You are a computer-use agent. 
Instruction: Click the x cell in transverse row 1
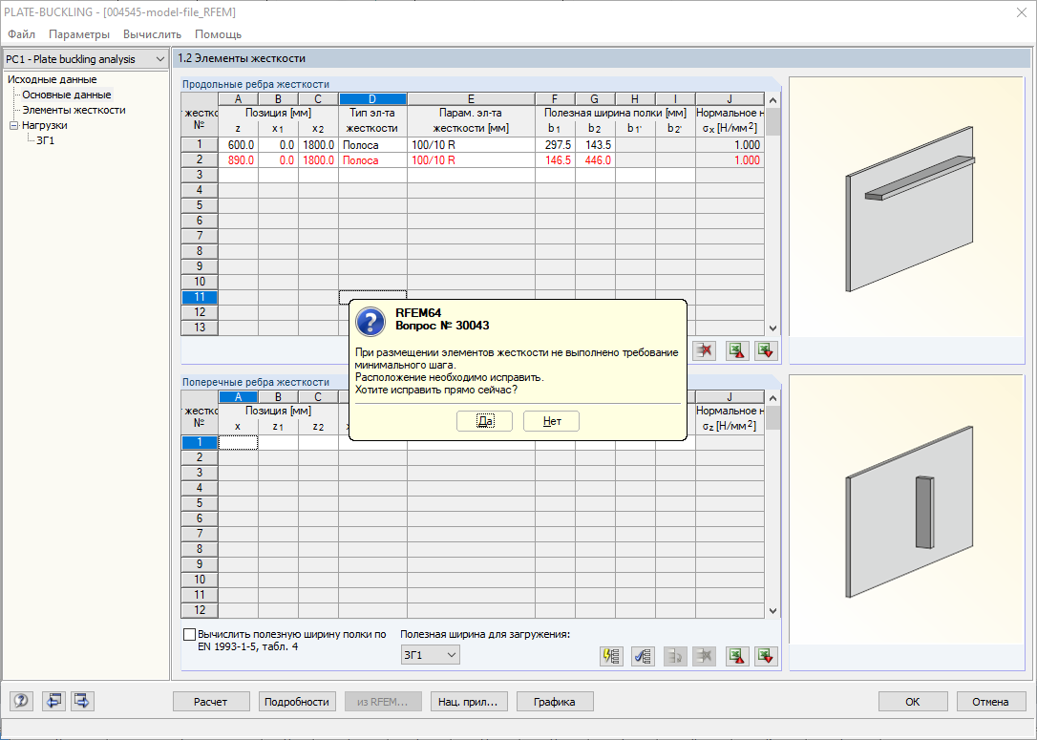pos(238,442)
